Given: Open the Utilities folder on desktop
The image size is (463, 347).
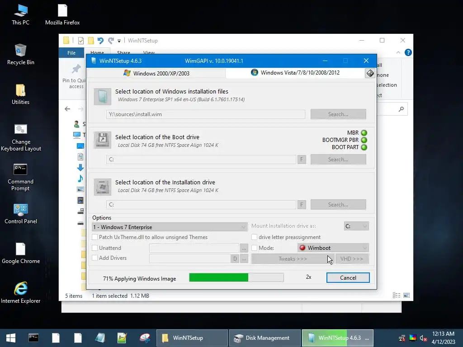Looking at the screenshot, I should click(x=20, y=94).
